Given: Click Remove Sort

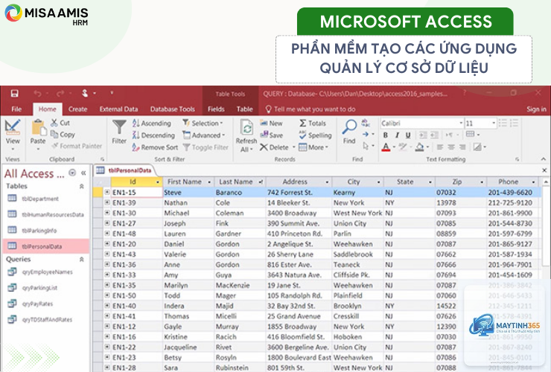Looking at the screenshot, I should pos(155,147).
